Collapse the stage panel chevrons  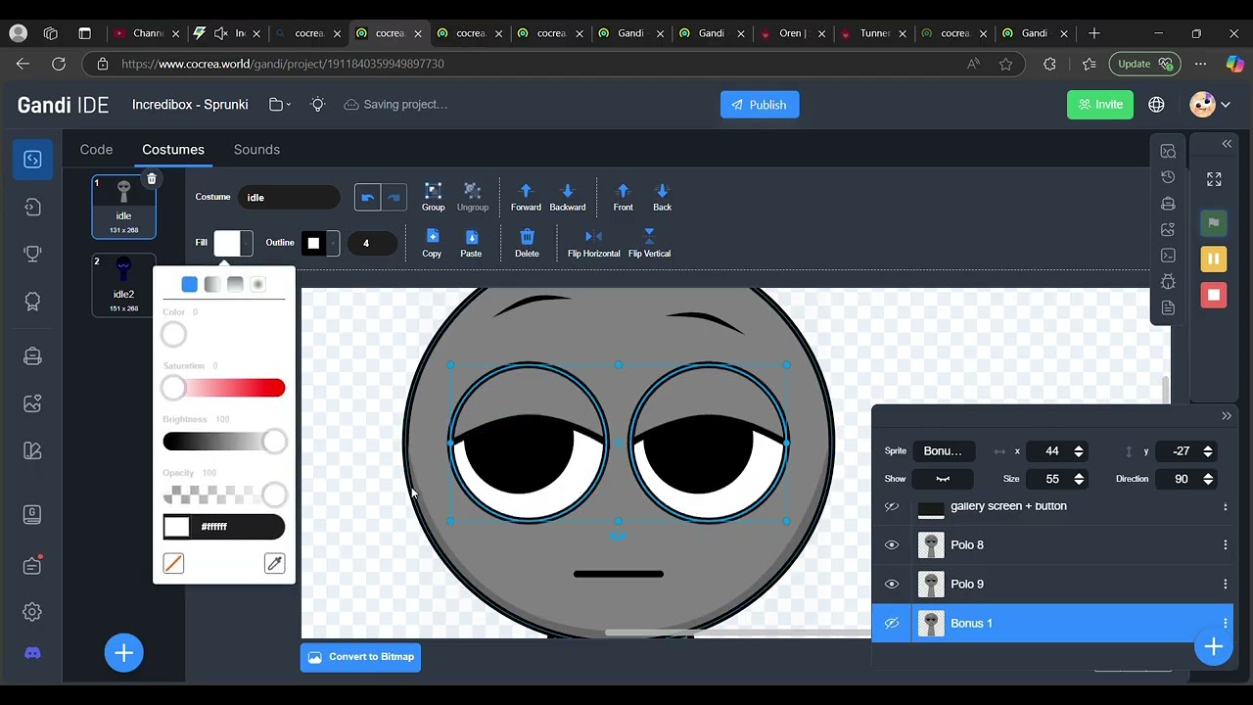tap(1227, 144)
